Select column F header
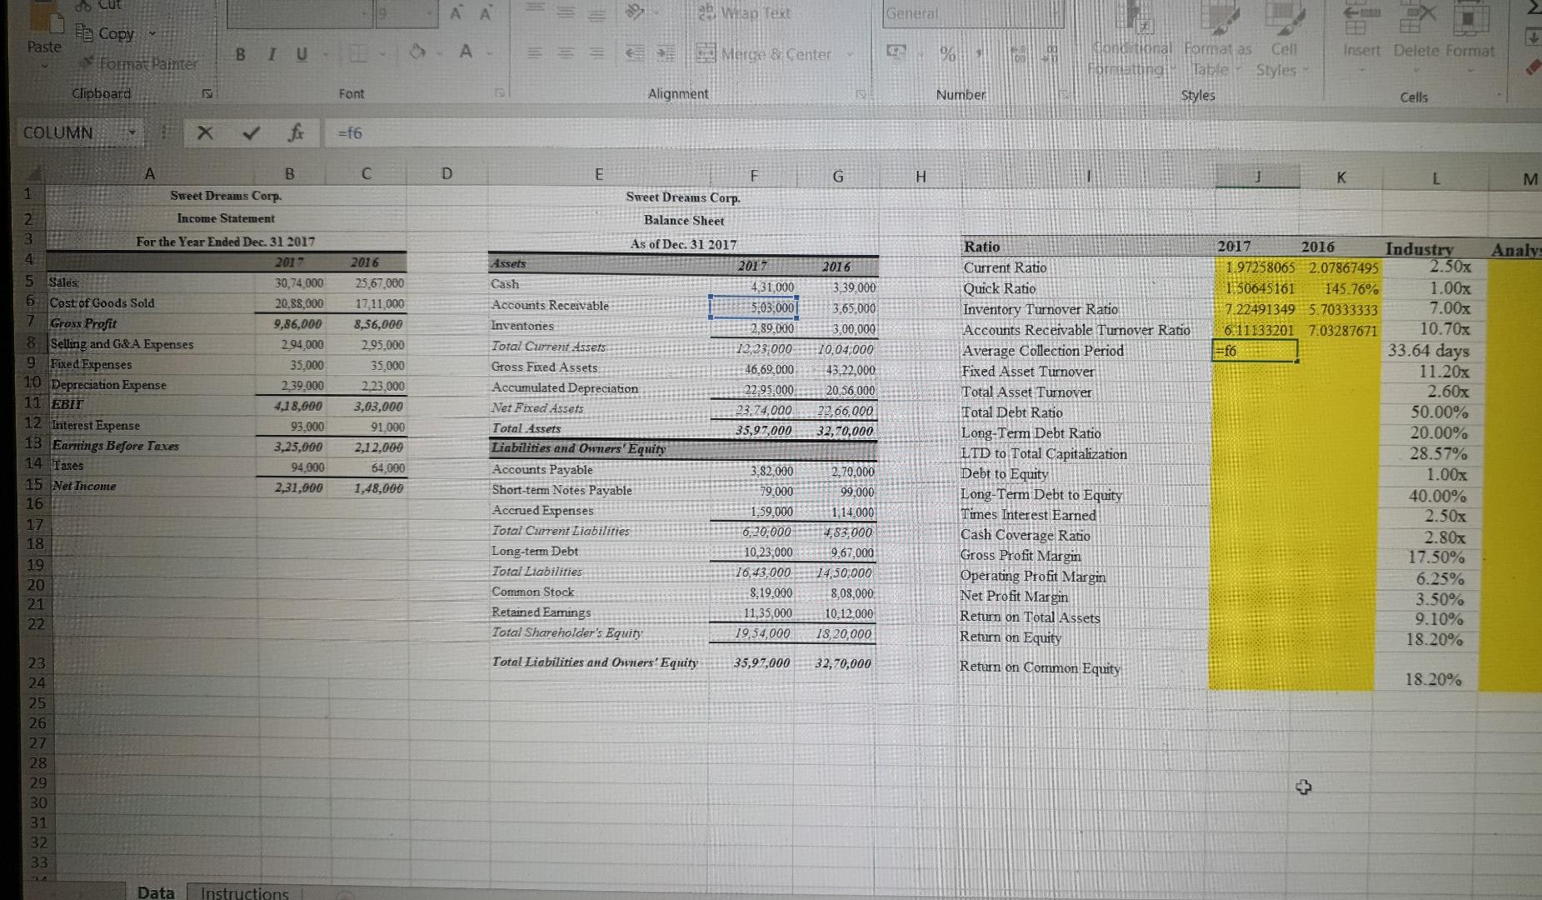 pos(754,176)
